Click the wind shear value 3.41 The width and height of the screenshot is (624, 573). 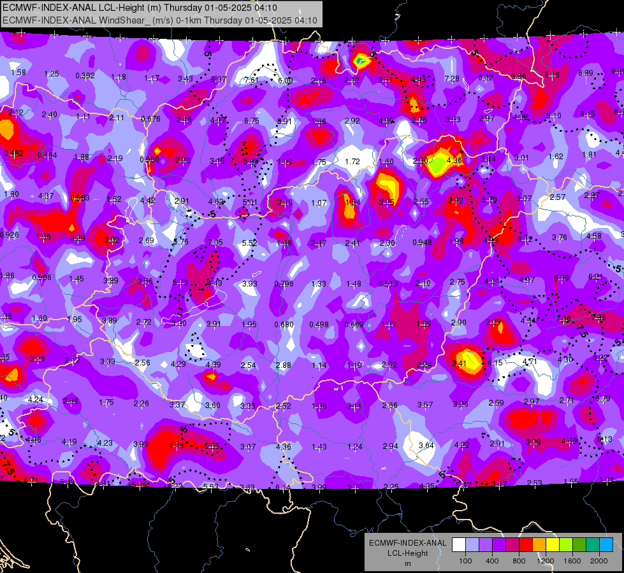460,363
